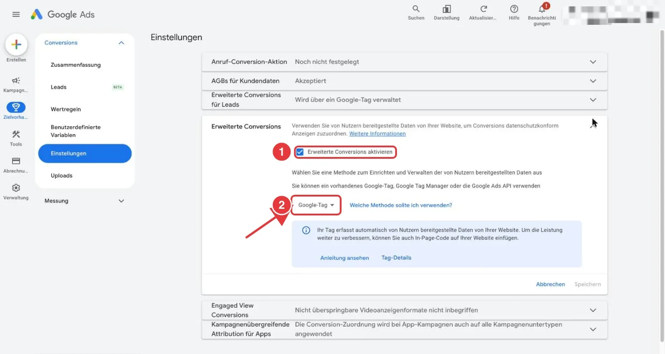
Task: Click the Google Ads logo
Action: click(x=63, y=15)
